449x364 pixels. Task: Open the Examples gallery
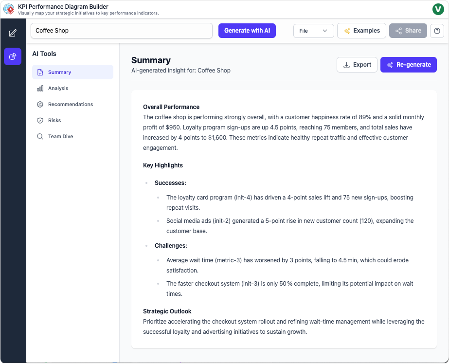point(361,31)
